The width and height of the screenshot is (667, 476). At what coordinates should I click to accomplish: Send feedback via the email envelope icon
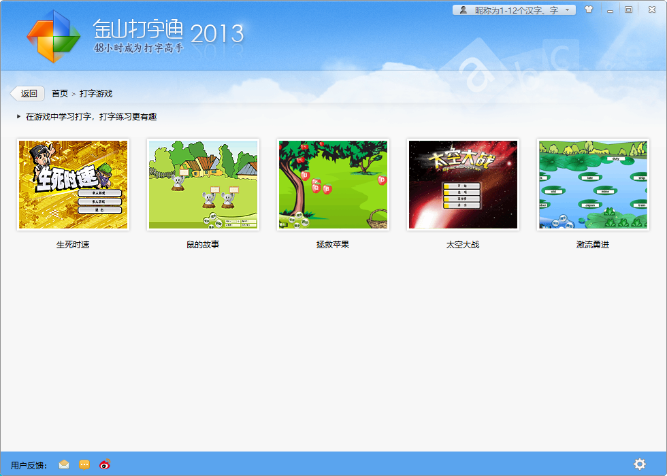click(63, 464)
